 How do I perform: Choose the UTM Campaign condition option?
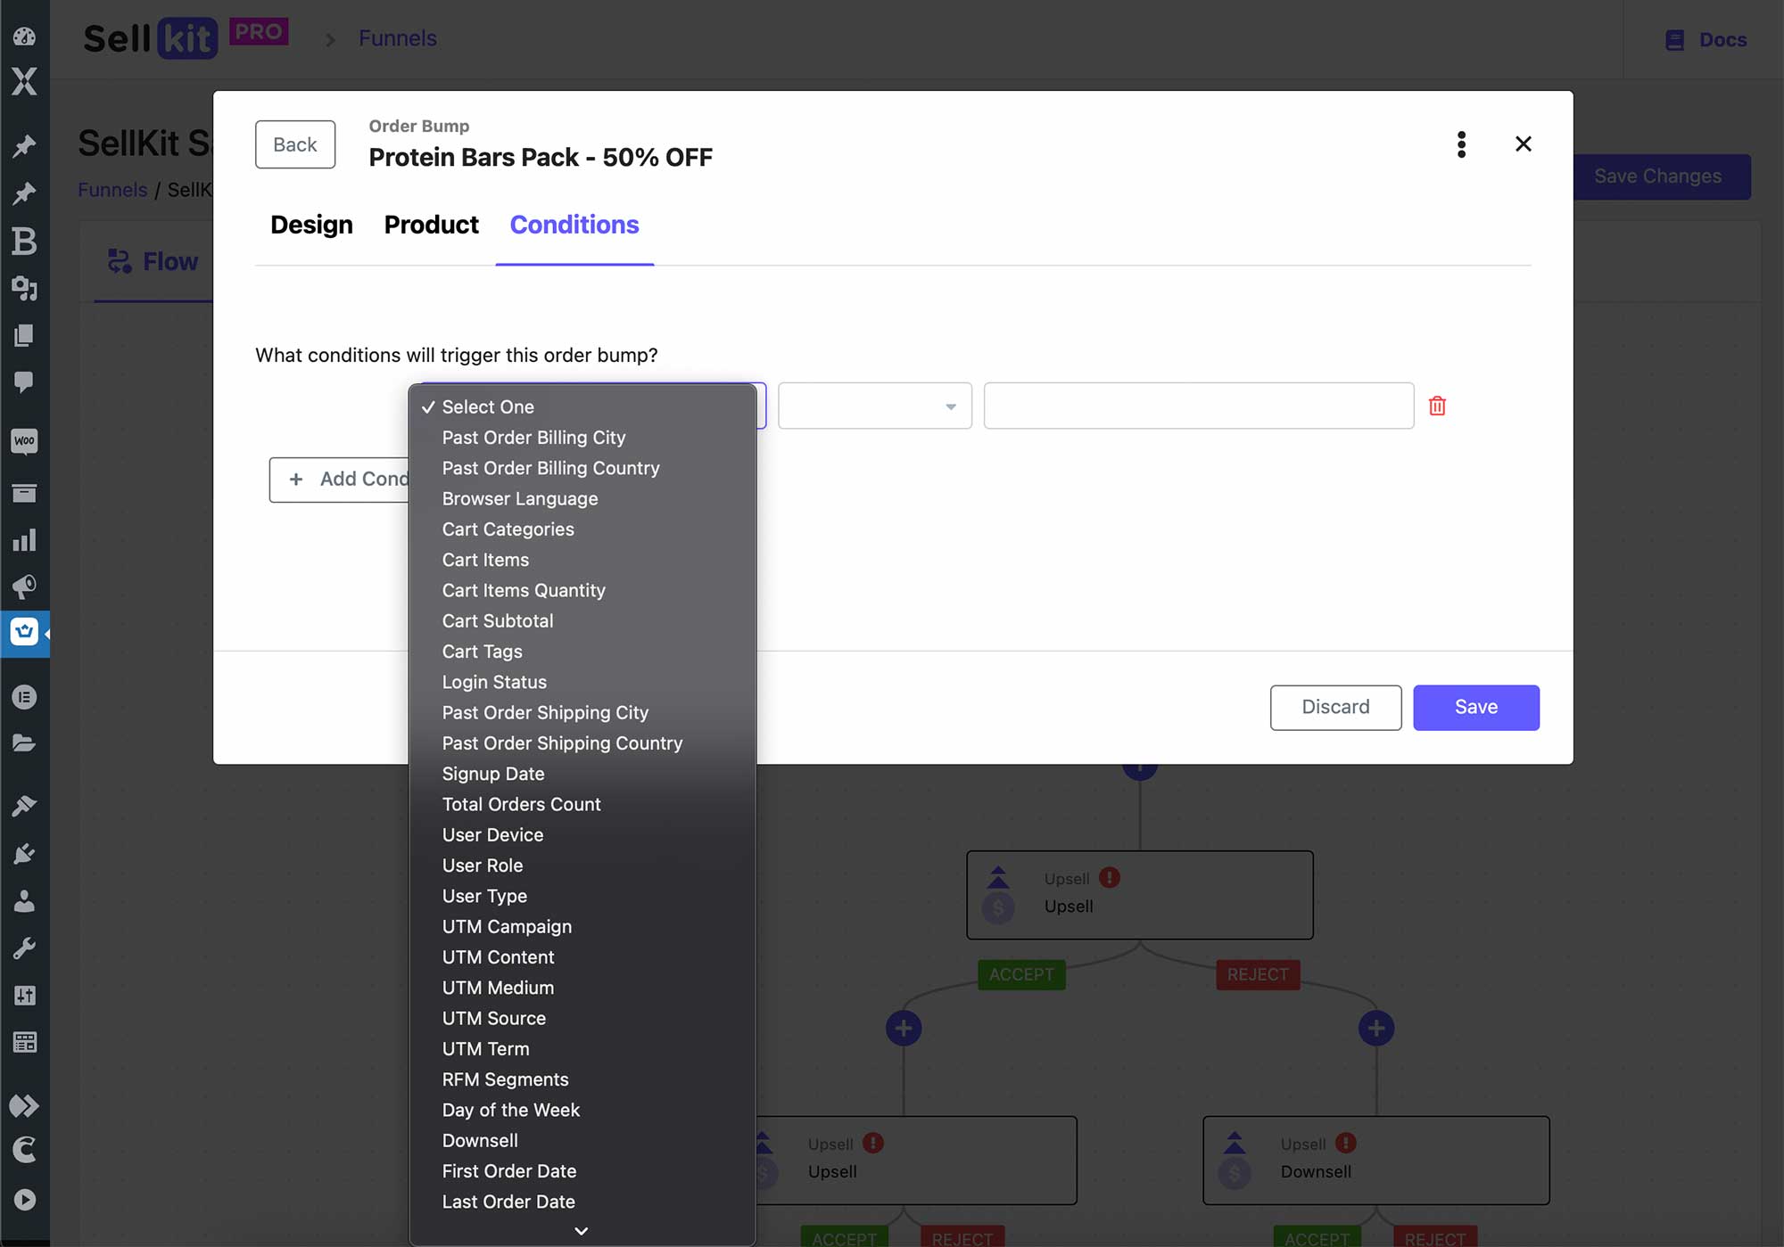(507, 927)
